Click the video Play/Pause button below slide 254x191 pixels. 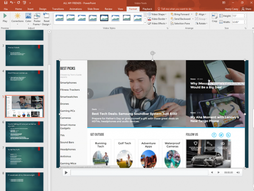pos(66,172)
